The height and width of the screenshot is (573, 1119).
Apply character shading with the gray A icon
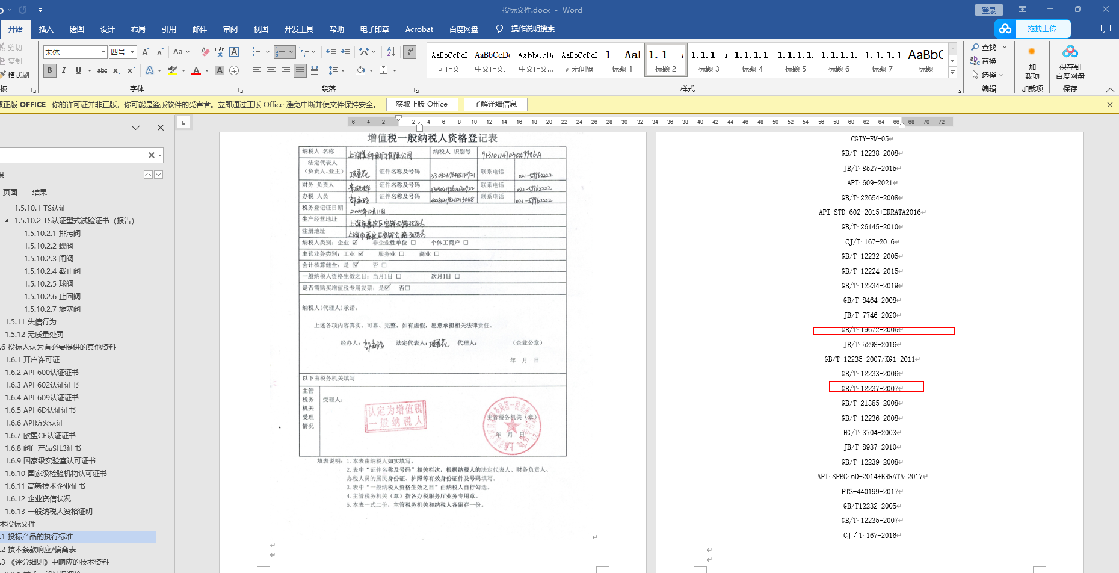click(x=220, y=70)
